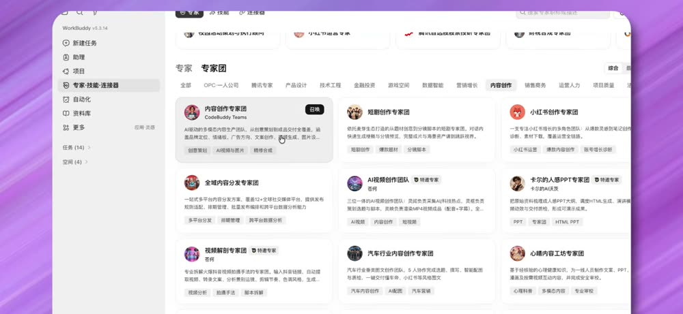Open the 助理 assistant icon in sidebar
The height and width of the screenshot is (314, 683).
coord(66,57)
